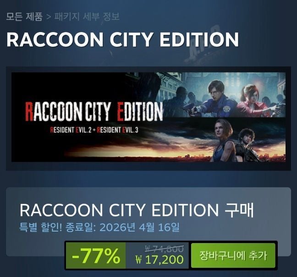
Task: Click the 특별 할인 end date text
Action: click(99, 227)
